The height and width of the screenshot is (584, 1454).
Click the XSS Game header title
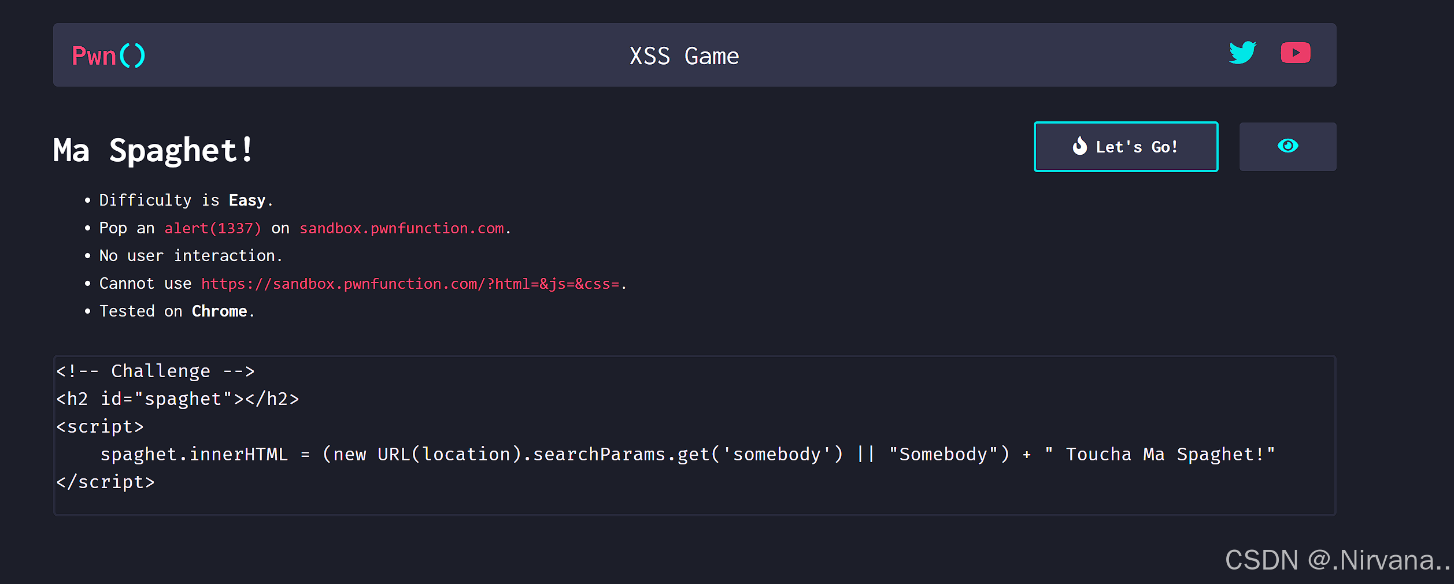click(684, 56)
